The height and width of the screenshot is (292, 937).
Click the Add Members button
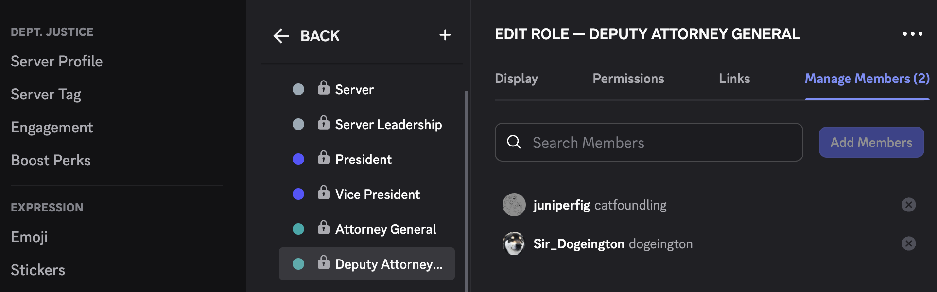coord(871,142)
